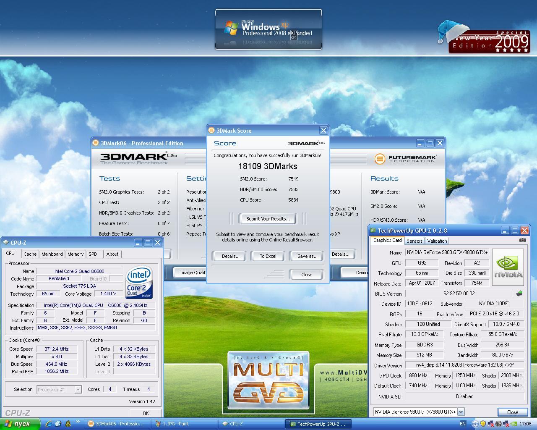Click the Shader 2000 MHz field
The width and height of the screenshot is (537, 430).
point(511,375)
